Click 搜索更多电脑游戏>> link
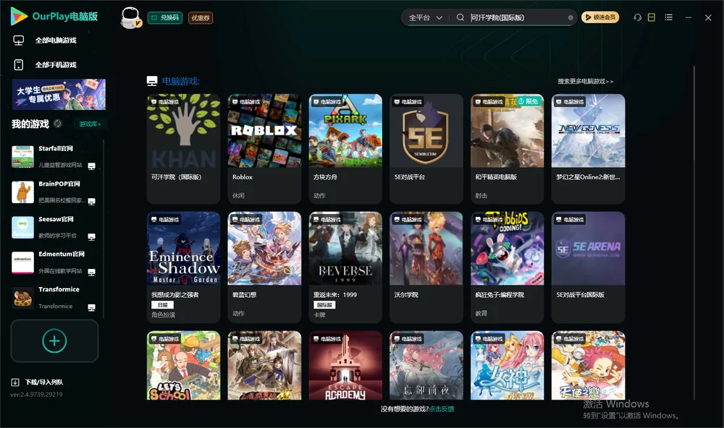Screen dimensions: 724x428 (586, 81)
